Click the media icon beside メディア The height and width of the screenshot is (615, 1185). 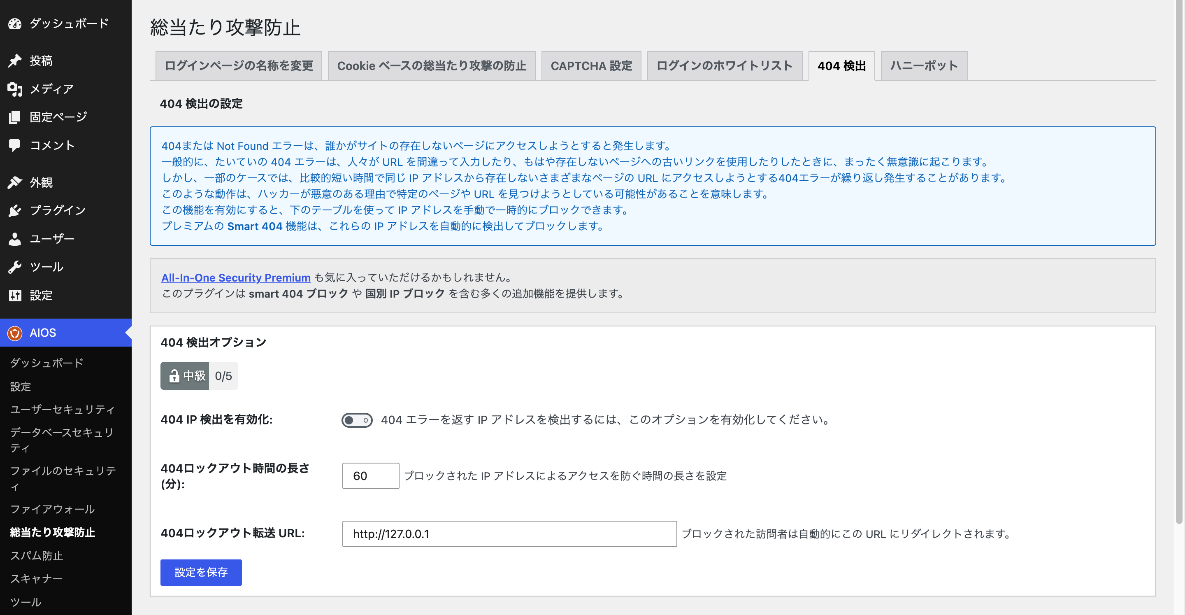[15, 89]
